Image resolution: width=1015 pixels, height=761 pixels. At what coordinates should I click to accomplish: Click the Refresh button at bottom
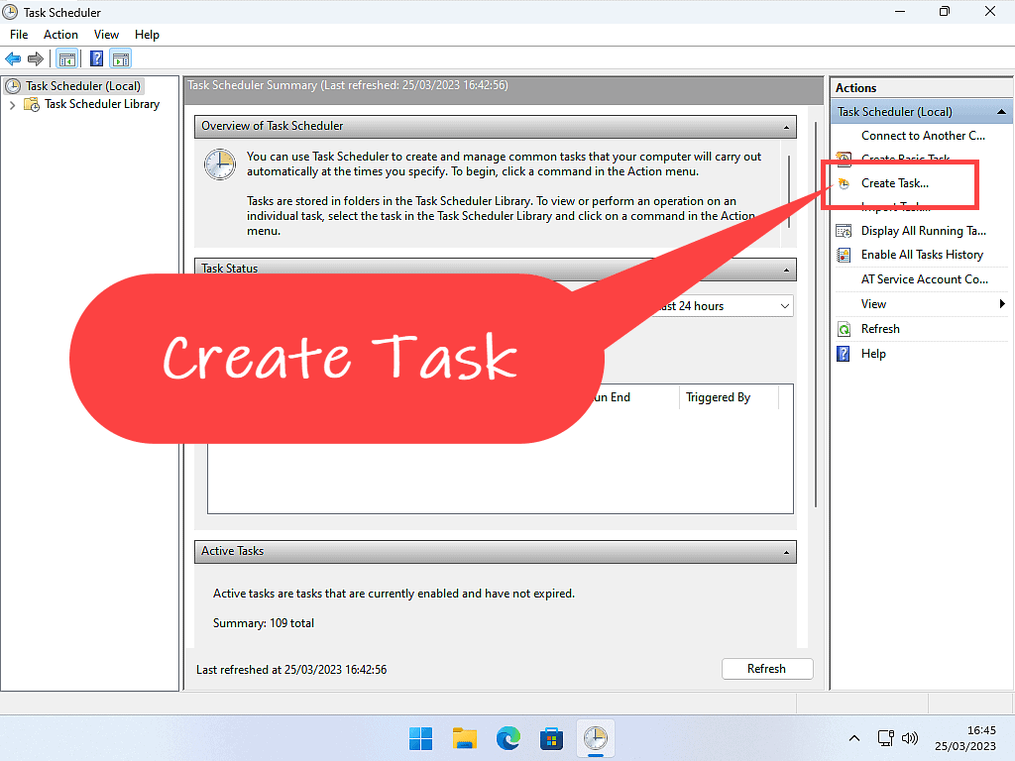click(x=766, y=669)
